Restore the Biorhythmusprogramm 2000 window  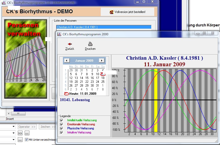point(204,33)
